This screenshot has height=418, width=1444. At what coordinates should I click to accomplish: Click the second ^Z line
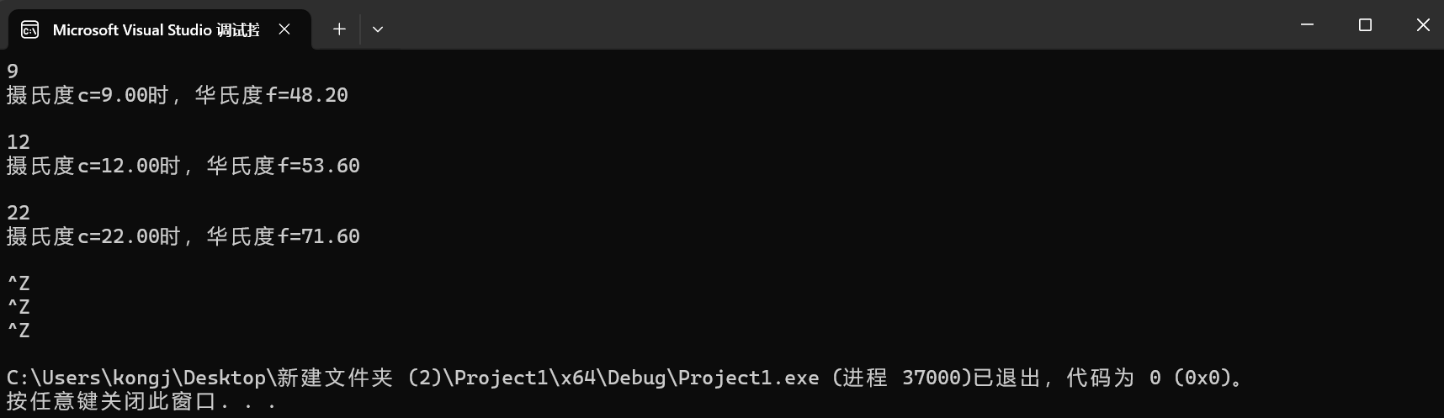19,307
